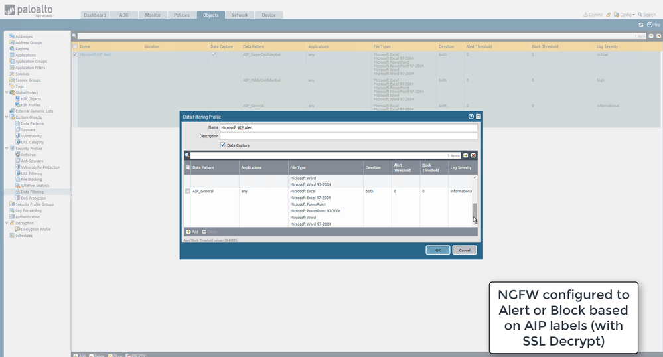663x357 pixels.
Task: Click the dialog table scroll-up arrow
Action: (x=475, y=178)
